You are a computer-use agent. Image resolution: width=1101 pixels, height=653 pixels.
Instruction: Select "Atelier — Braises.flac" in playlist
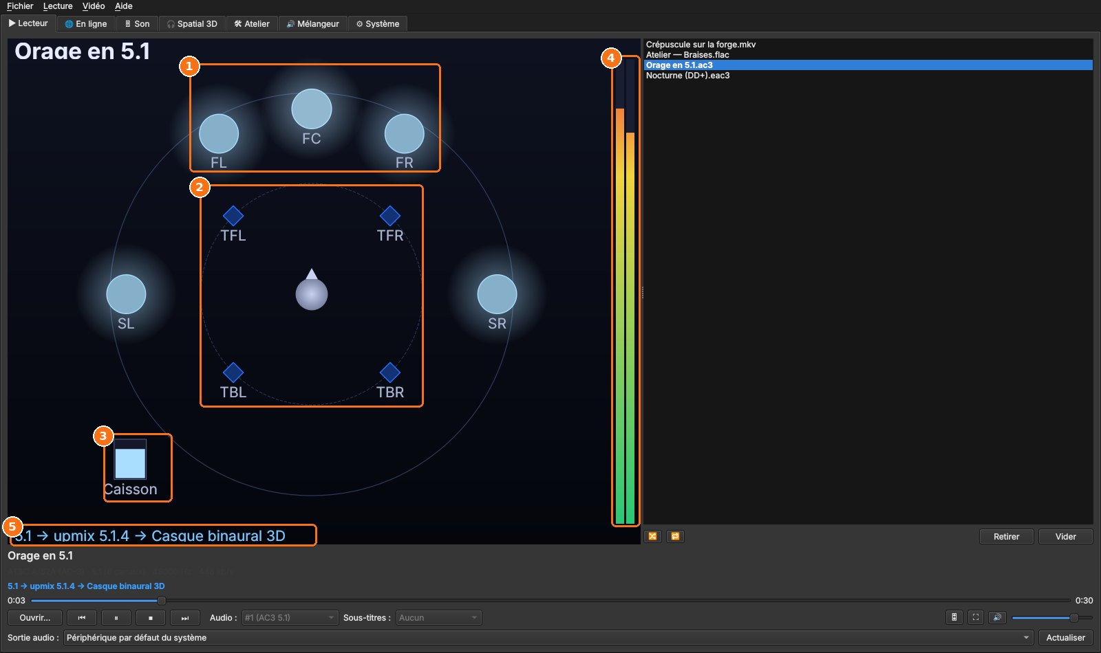pyautogui.click(x=868, y=55)
